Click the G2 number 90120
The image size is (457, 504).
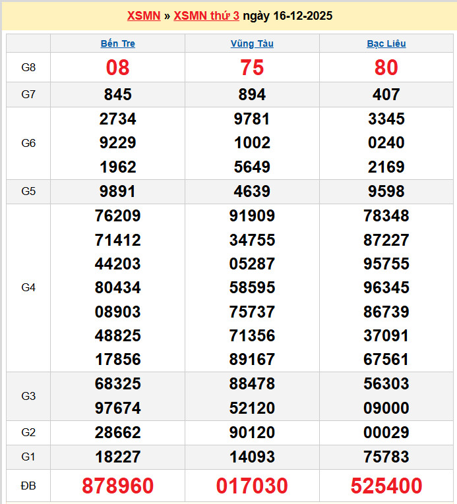[x=252, y=433]
